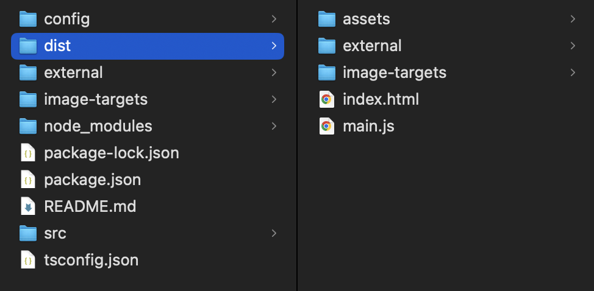
Task: Click the README.md file icon
Action: (28, 206)
